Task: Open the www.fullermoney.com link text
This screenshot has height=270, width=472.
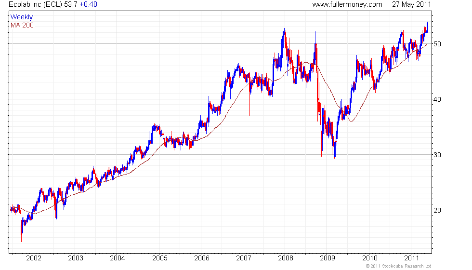Action: (x=347, y=4)
